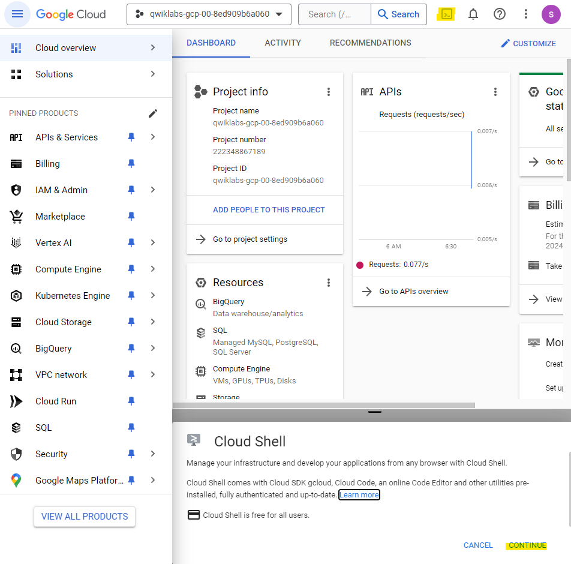Unpin Cloud Storage pin toggle

click(131, 322)
